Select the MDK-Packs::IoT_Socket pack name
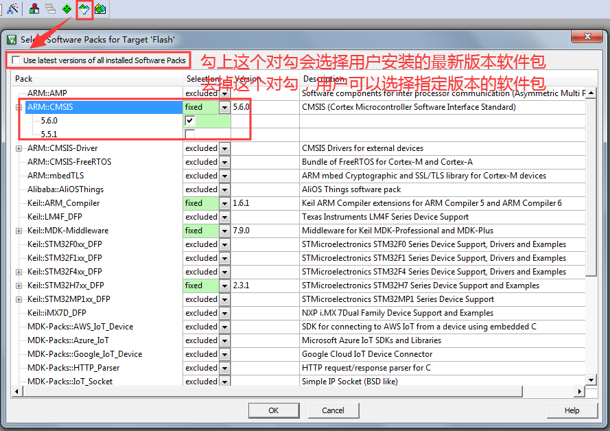The width and height of the screenshot is (610, 431). tap(70, 382)
